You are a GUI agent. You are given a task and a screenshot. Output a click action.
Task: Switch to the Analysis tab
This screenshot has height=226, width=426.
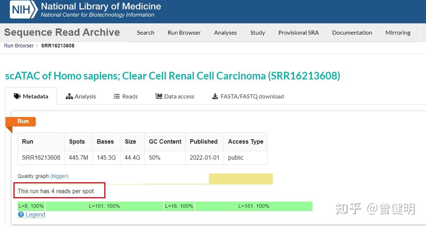point(85,97)
